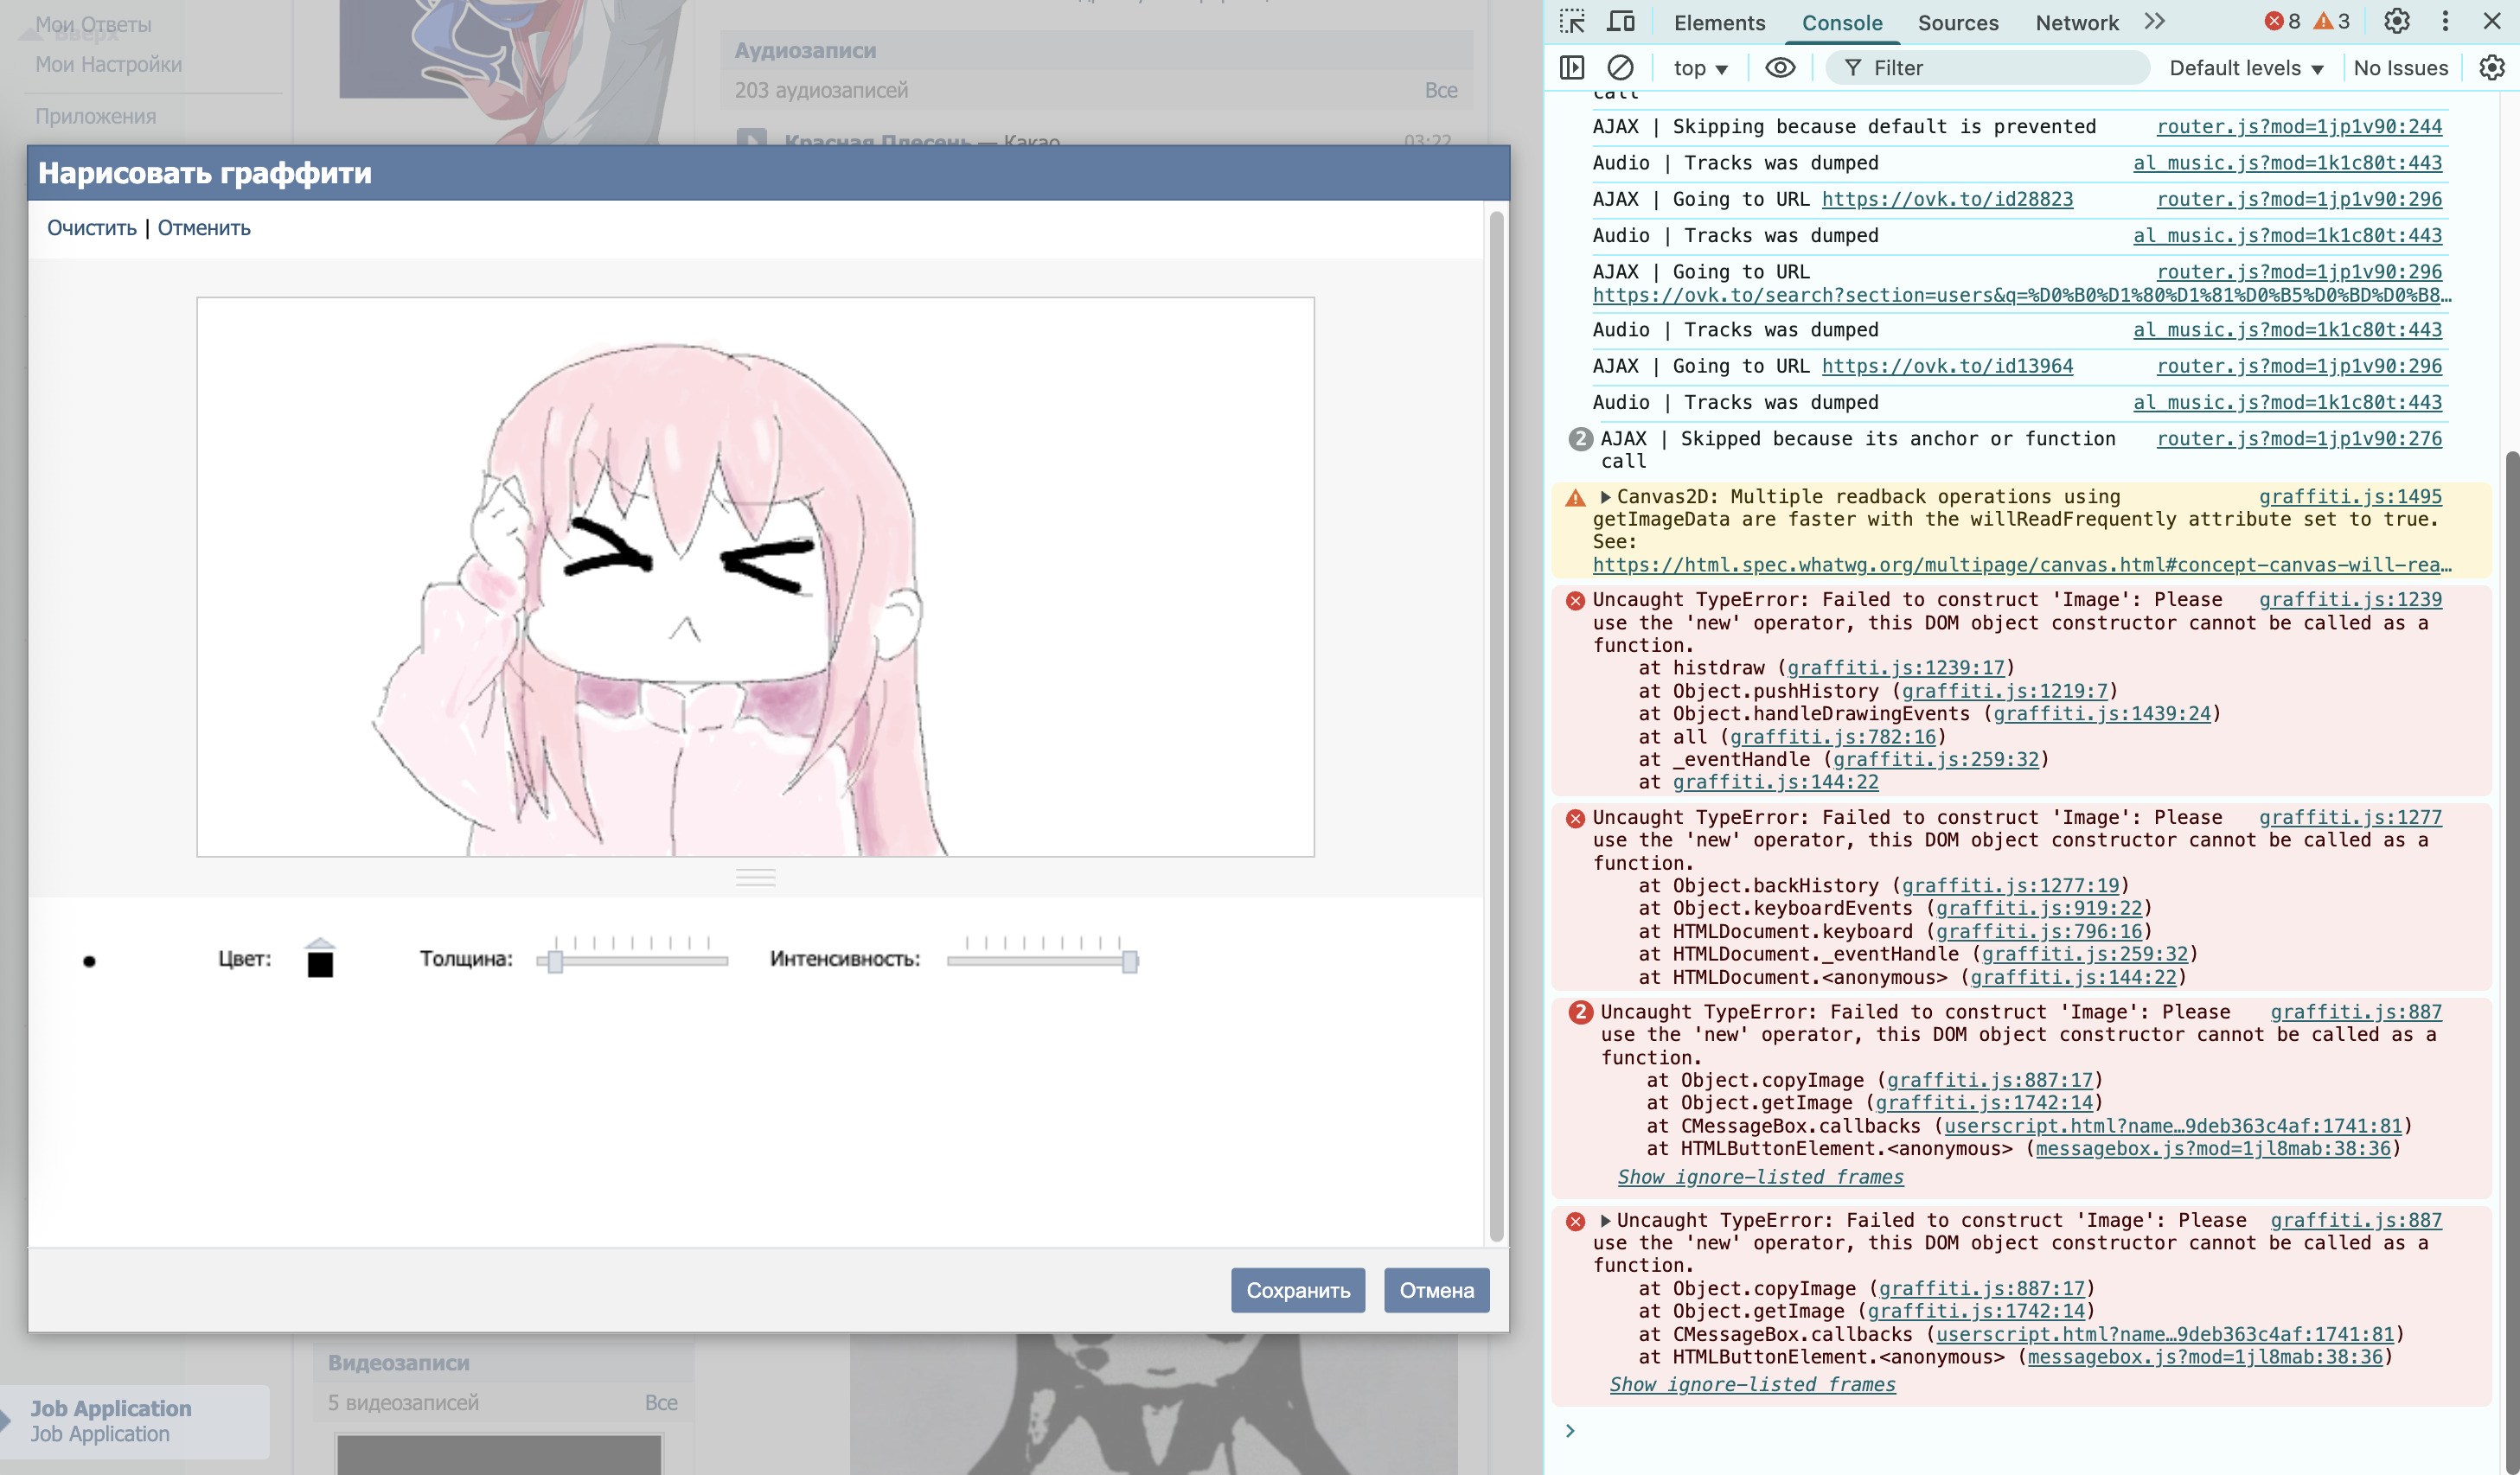Click the graffiti.js:1219:7 pushHistory stack link
Viewport: 2520px width, 1475px height.
(2004, 691)
